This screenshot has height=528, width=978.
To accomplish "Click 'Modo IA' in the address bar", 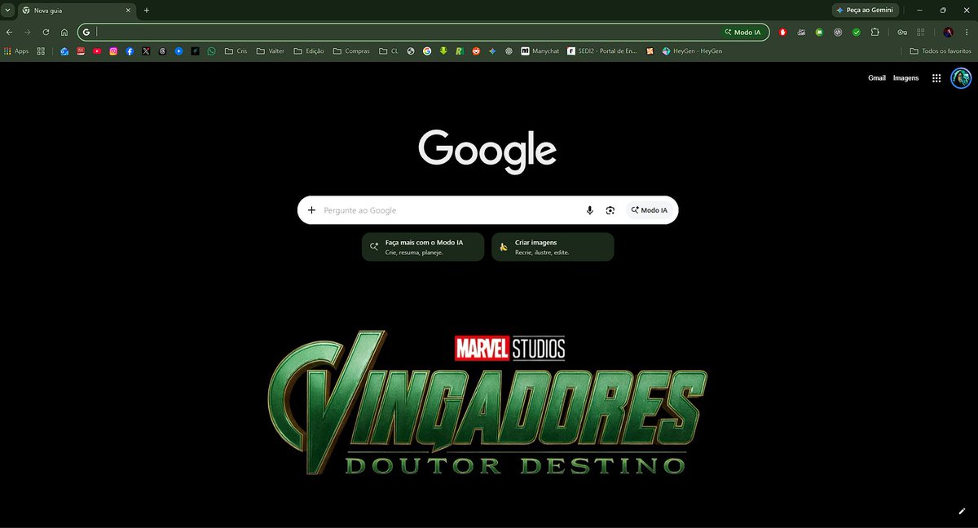I will point(742,33).
